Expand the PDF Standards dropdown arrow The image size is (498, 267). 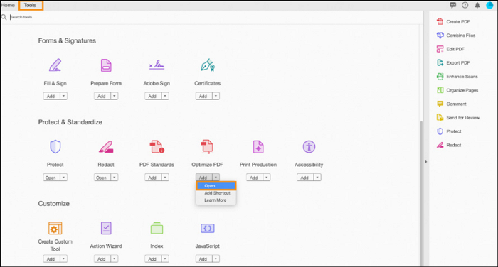(x=165, y=178)
